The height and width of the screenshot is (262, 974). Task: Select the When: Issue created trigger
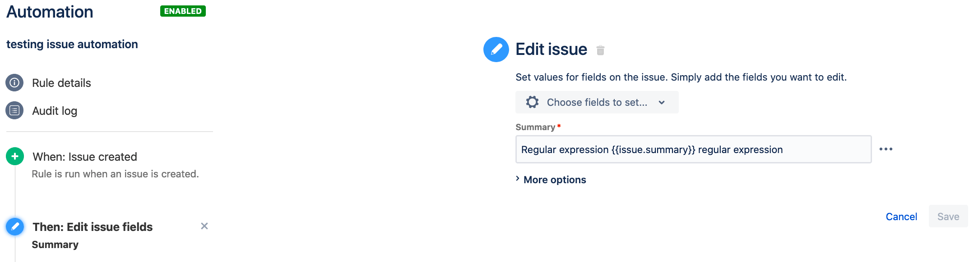85,157
